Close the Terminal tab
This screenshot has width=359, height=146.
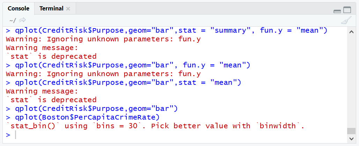(68, 8)
